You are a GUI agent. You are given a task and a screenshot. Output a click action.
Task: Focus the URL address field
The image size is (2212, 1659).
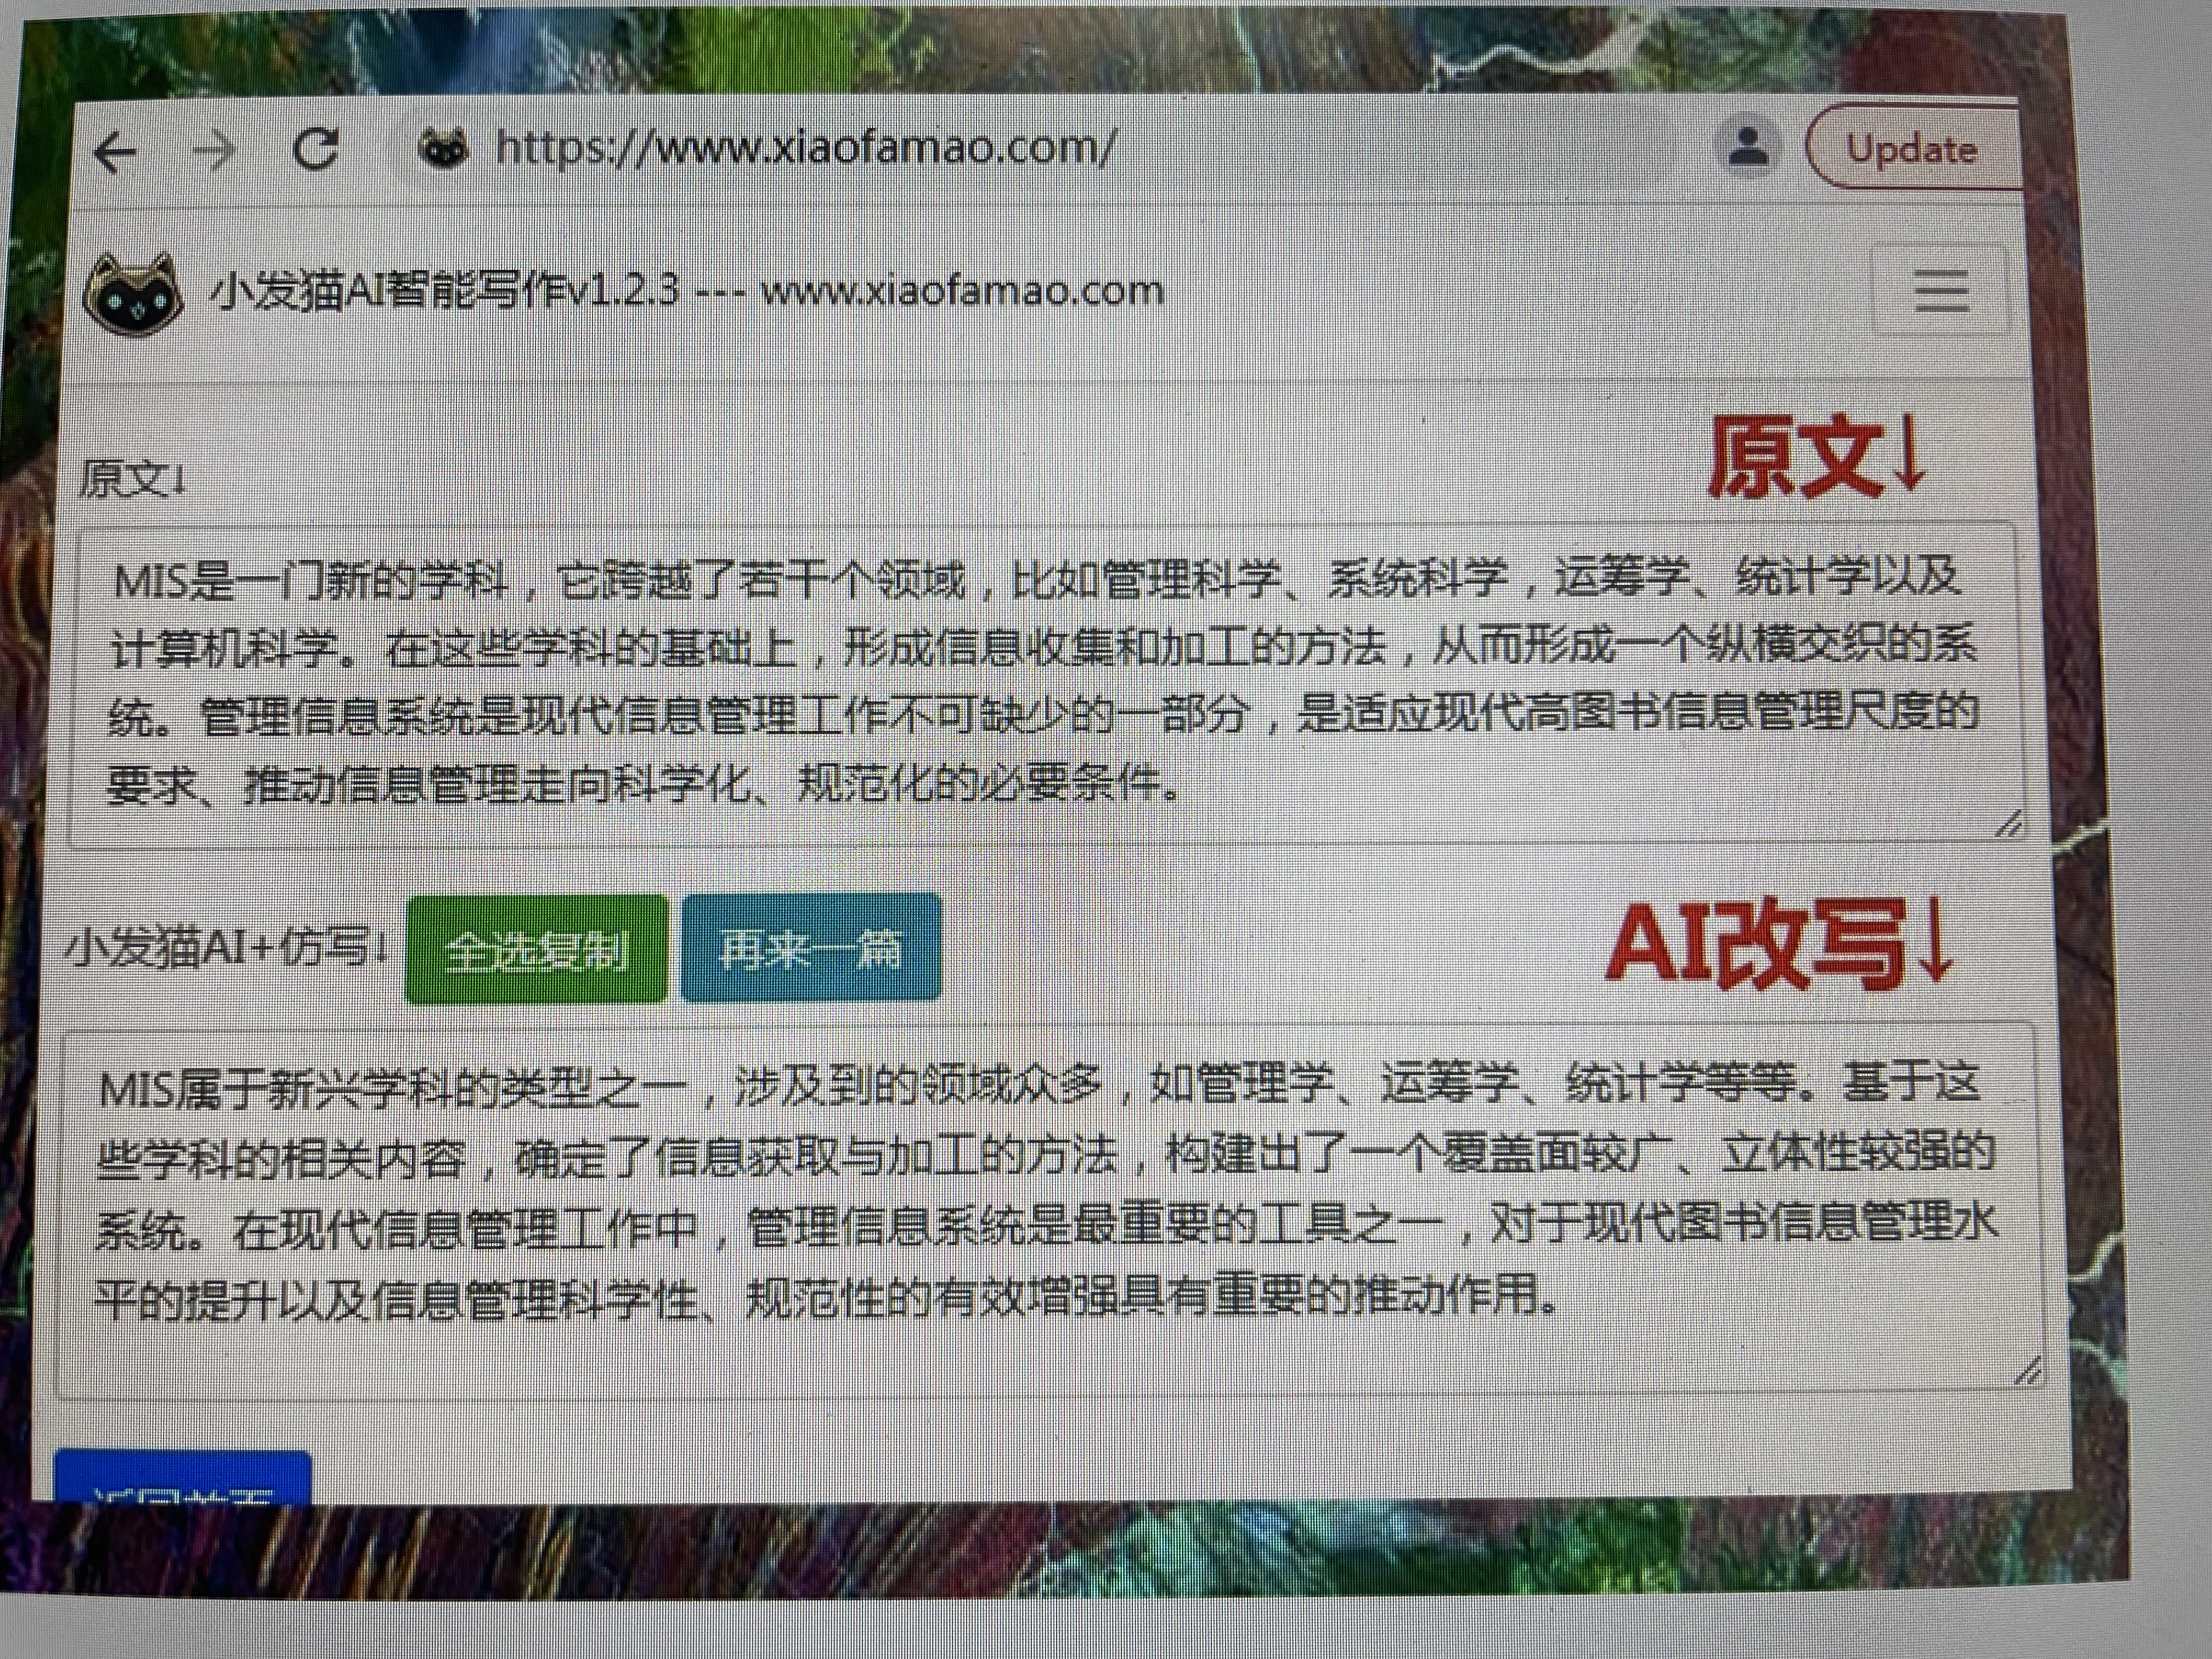pyautogui.click(x=805, y=148)
